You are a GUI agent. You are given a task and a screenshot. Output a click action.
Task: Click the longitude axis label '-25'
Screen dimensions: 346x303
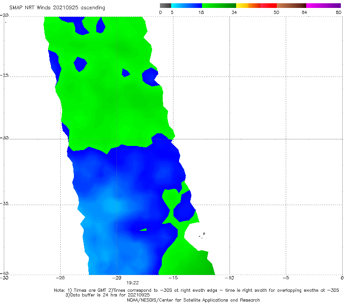(60, 278)
